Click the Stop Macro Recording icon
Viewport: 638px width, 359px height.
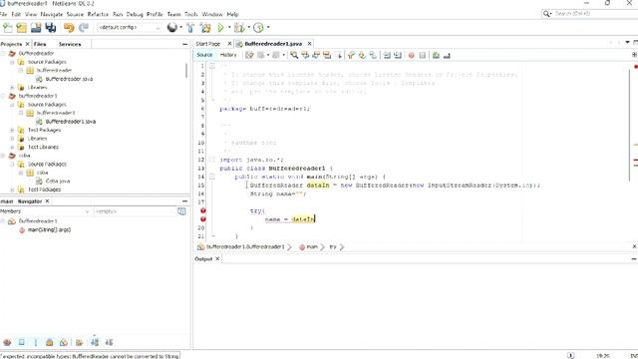point(423,56)
